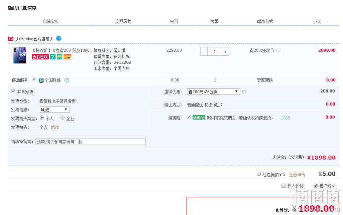Open the help icon beside 全国联保
The width and height of the screenshot is (343, 215).
tap(67, 80)
